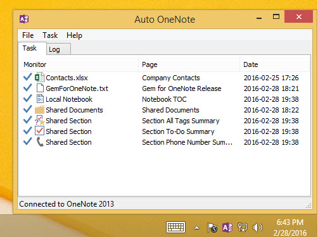
Task: Click the Auto OneNote icon in the title bar
Action: [x=24, y=19]
